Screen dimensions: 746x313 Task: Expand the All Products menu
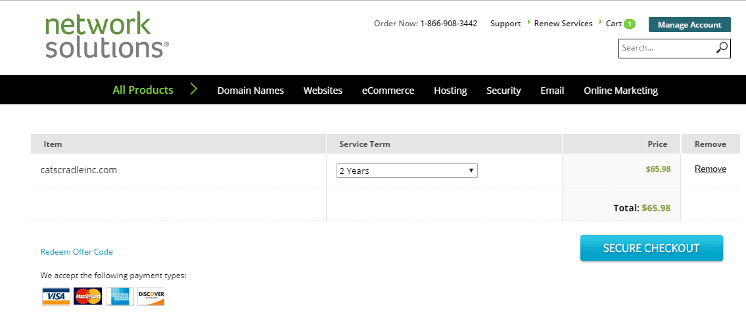(x=143, y=90)
